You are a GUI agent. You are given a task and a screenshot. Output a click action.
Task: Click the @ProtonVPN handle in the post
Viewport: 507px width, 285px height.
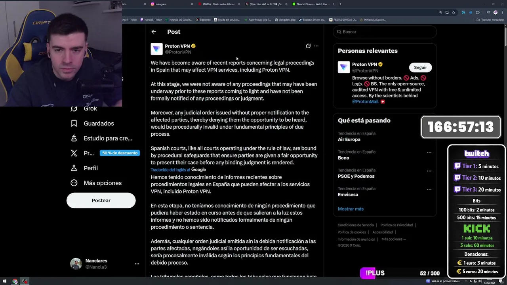pyautogui.click(x=178, y=52)
